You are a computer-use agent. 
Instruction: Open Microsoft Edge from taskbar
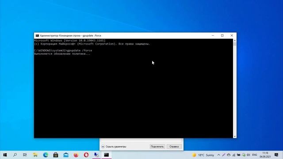(46, 155)
